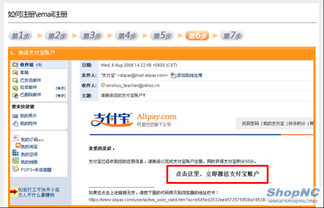Screen dimensions: 324x208
Task: Open the 我的订阅 link
Action: coord(29,140)
